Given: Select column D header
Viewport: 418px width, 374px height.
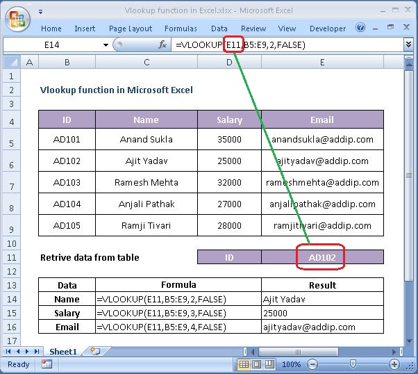Looking at the screenshot, I should point(229,62).
